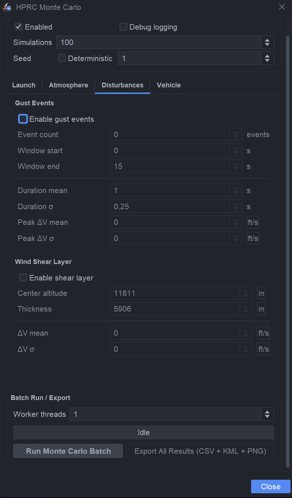Decrease the Seed value with down arrow
Viewport: 292px width, 498px height.
267,61
